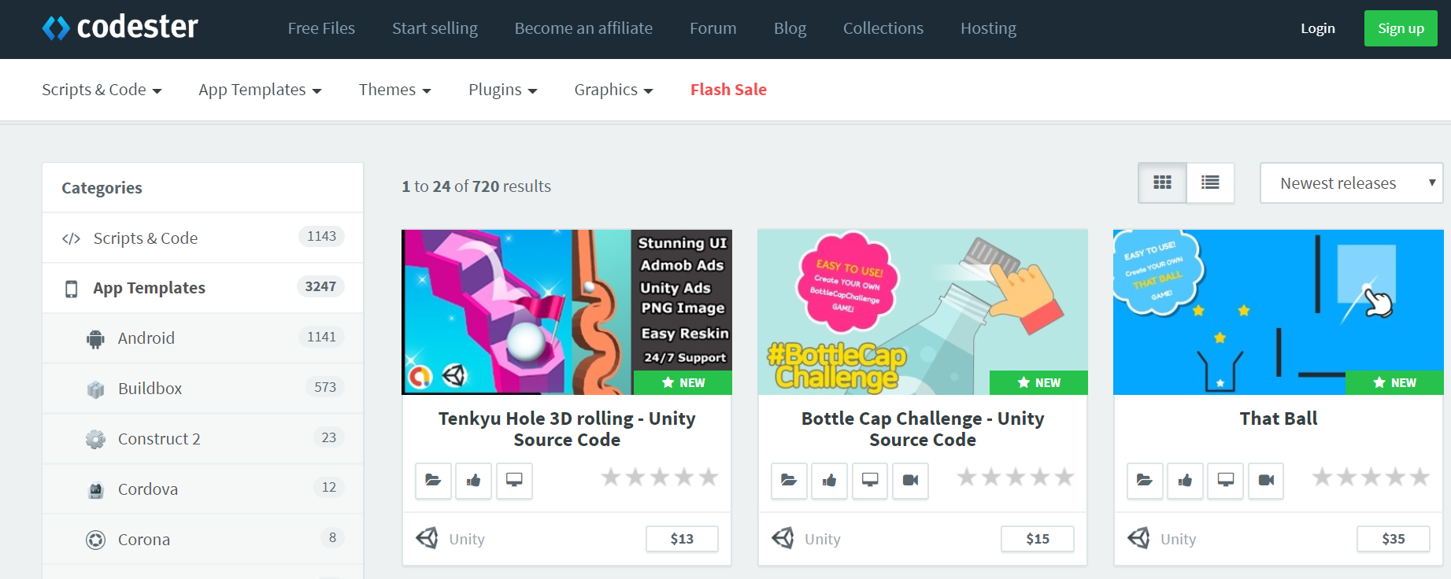Choose the Construct 2 subcategory
This screenshot has width=1451, height=579.
(203, 439)
